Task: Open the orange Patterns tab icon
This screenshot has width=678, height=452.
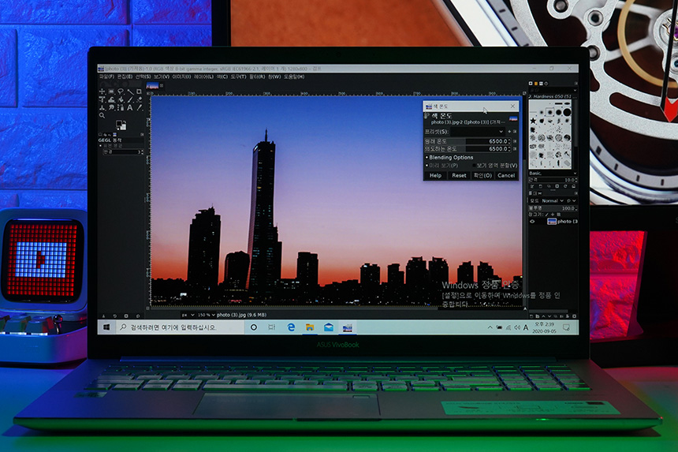Action: tap(536, 84)
